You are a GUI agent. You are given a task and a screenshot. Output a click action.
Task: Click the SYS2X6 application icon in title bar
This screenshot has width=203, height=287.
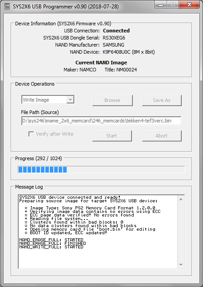pyautogui.click(x=7, y=6)
